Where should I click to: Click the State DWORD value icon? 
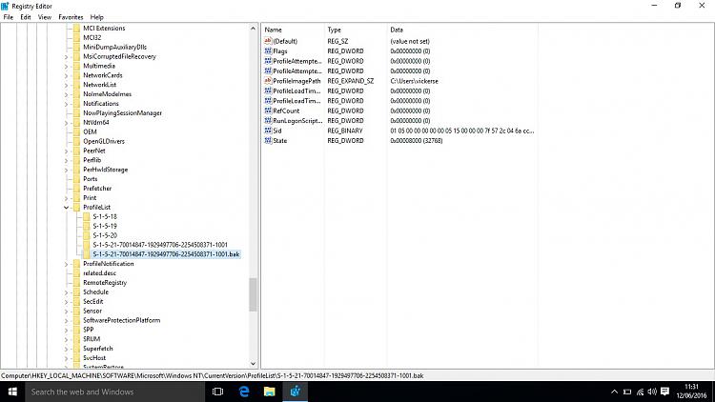pyautogui.click(x=268, y=140)
